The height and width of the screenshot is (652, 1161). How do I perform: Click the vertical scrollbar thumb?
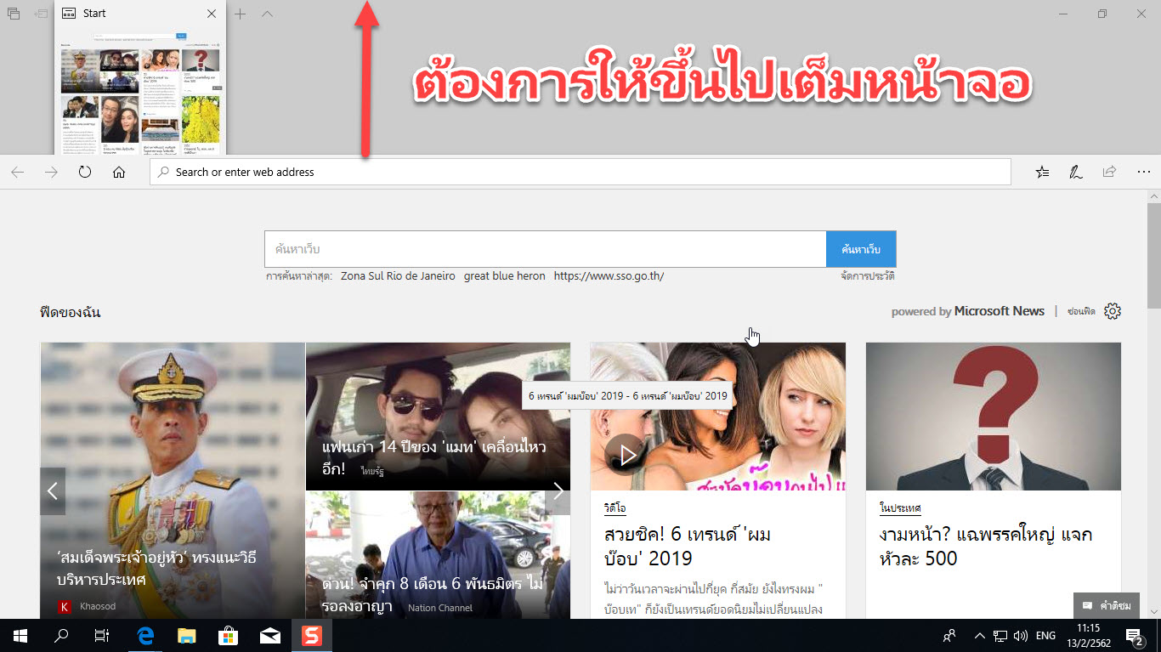[x=1153, y=256]
